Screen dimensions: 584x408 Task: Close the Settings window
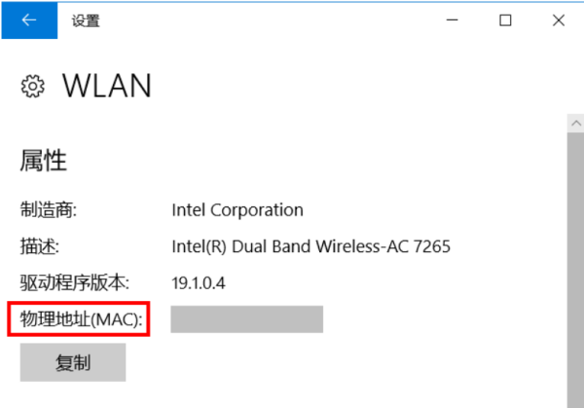pos(559,19)
